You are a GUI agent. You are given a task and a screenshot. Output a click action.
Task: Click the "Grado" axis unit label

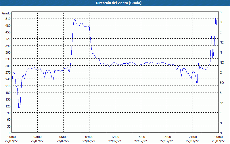tap(6, 13)
